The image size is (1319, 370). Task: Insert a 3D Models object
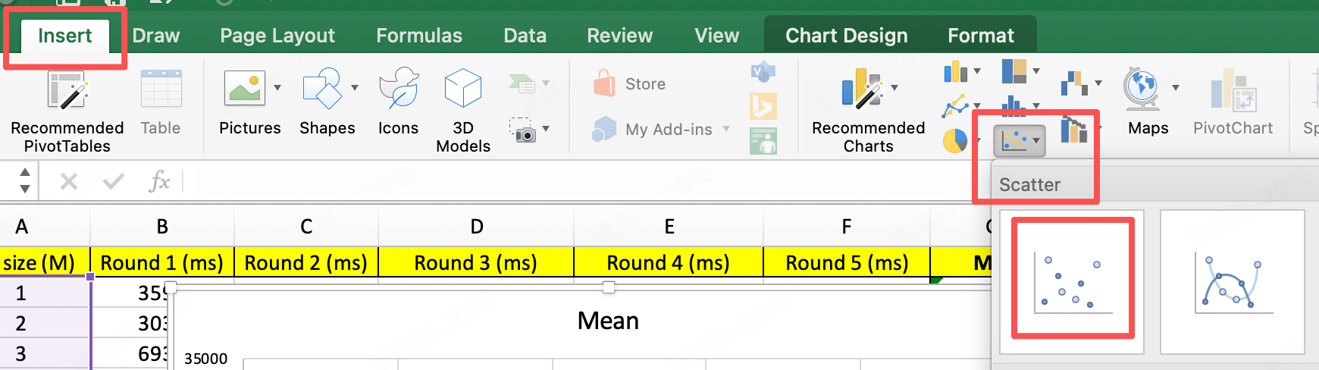[462, 110]
